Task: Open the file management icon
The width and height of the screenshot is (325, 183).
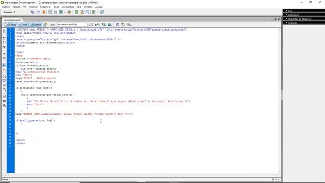Action: 103,25
